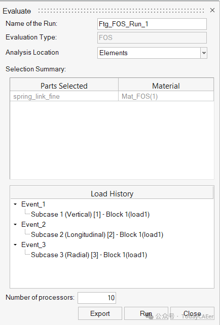The image size is (220, 325).
Task: Collapse the Event_2 tree node
Action: pyautogui.click(x=15, y=224)
